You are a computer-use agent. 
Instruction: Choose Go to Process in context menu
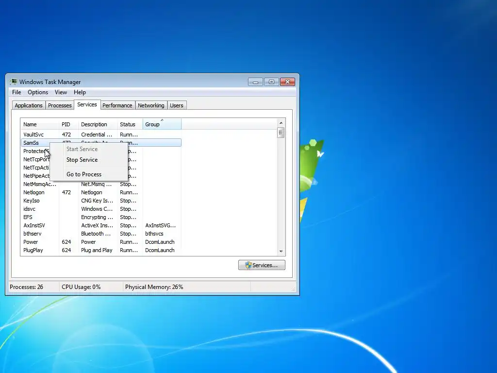pos(89,174)
